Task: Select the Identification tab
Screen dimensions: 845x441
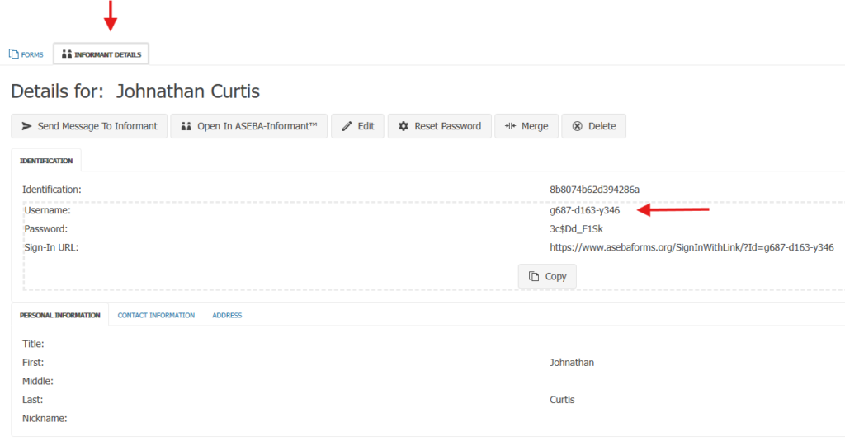Action: pyautogui.click(x=46, y=161)
